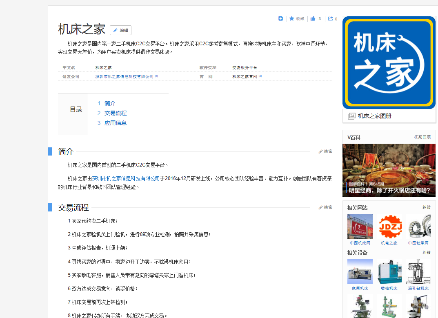The width and height of the screenshot is (438, 318).
Task: Open the 机床之家图册 album
Action: pos(374,116)
